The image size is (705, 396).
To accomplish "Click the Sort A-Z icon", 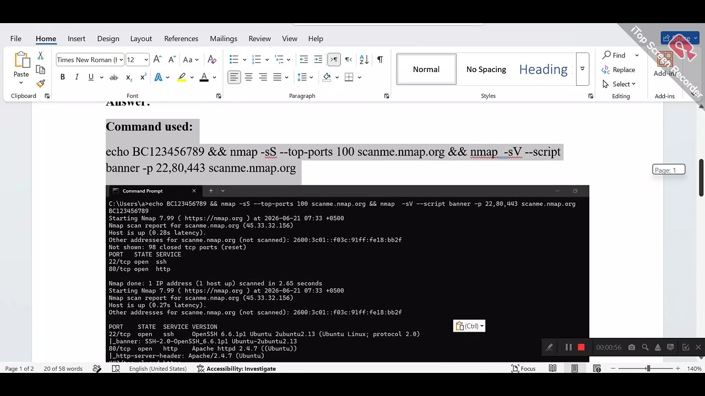I will [x=364, y=59].
